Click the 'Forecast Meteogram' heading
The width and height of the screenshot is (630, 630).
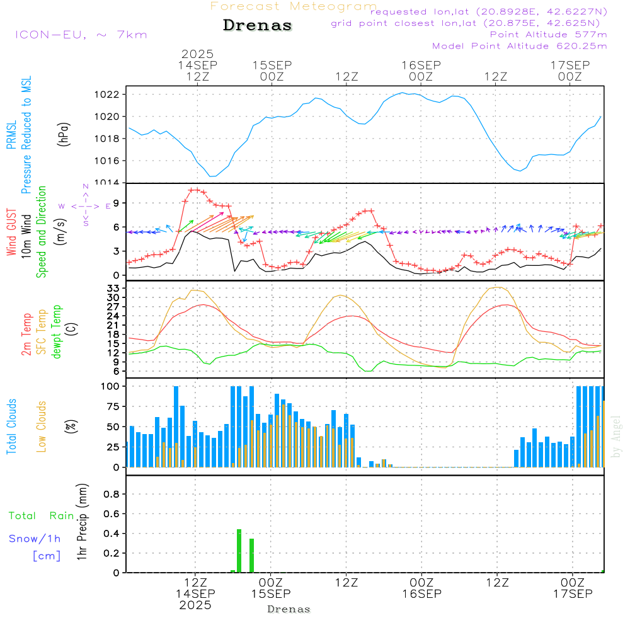(x=294, y=6)
